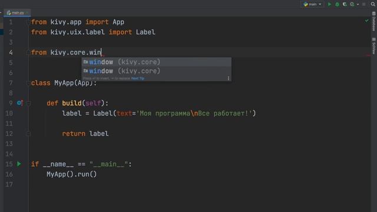
Task: Open the main run configuration dropdown
Action: tap(312, 4)
